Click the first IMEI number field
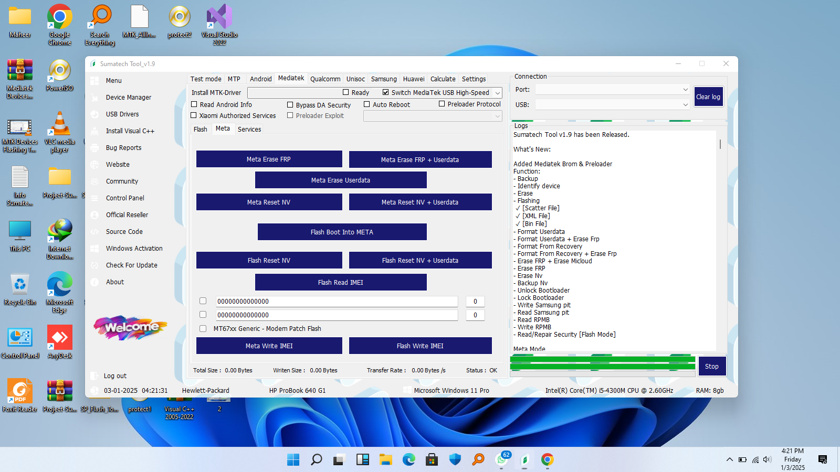This screenshot has height=472, width=840. pos(337,302)
